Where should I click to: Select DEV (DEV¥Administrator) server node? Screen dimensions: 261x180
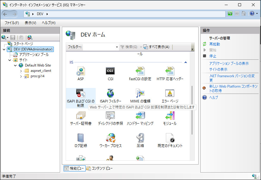click(33, 49)
